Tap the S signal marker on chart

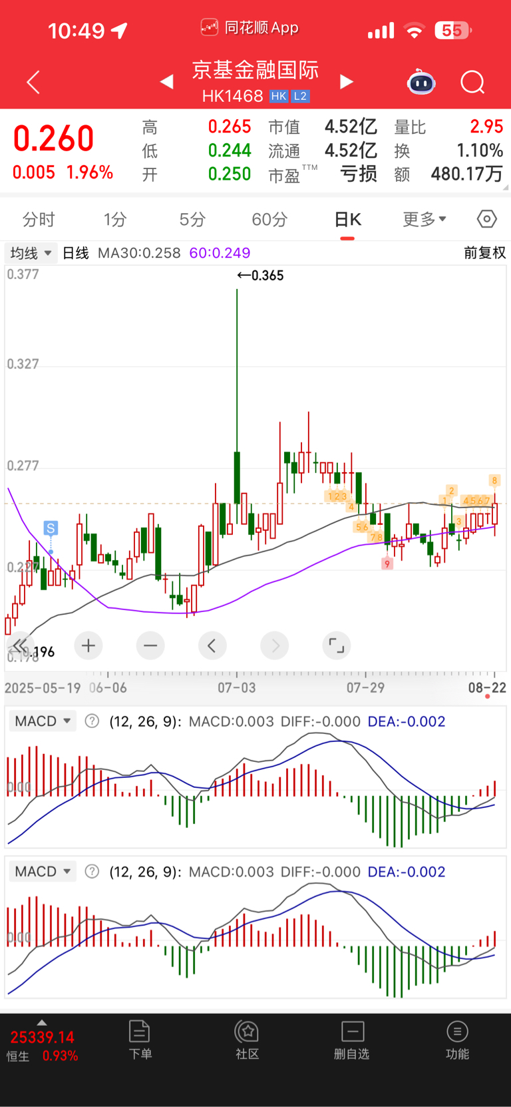coord(51,528)
